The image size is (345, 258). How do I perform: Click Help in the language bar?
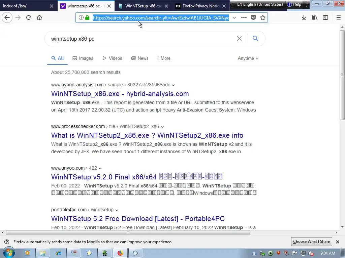[294, 4]
